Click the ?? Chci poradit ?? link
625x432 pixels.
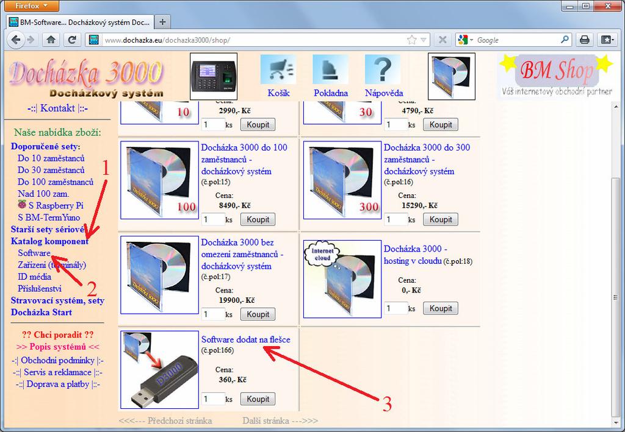57,335
